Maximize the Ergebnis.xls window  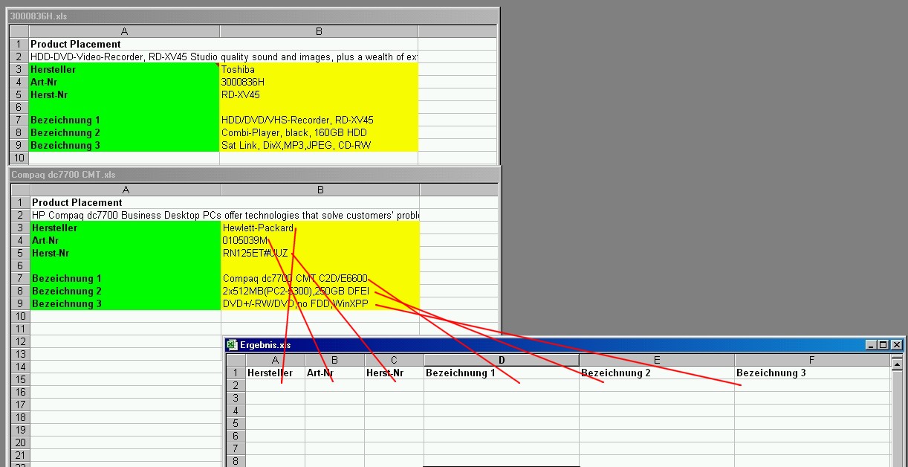[x=883, y=345]
